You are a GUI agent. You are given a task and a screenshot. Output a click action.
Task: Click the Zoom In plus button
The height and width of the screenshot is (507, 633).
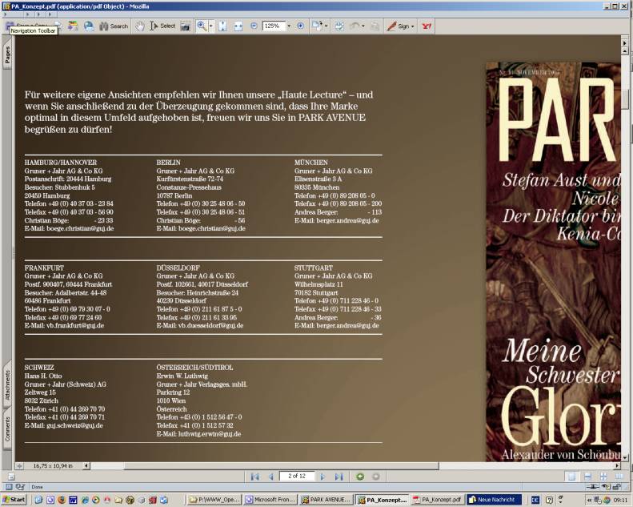(x=300, y=26)
